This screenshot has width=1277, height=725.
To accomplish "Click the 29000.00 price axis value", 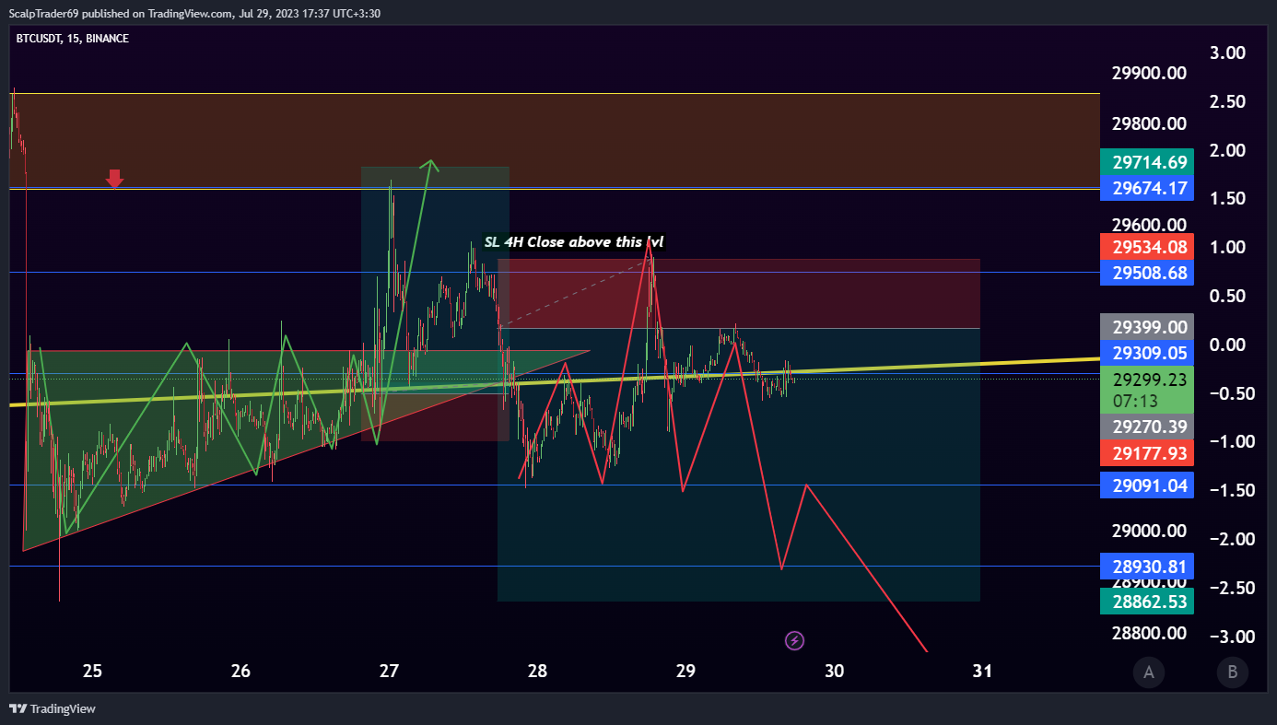I will (1147, 531).
